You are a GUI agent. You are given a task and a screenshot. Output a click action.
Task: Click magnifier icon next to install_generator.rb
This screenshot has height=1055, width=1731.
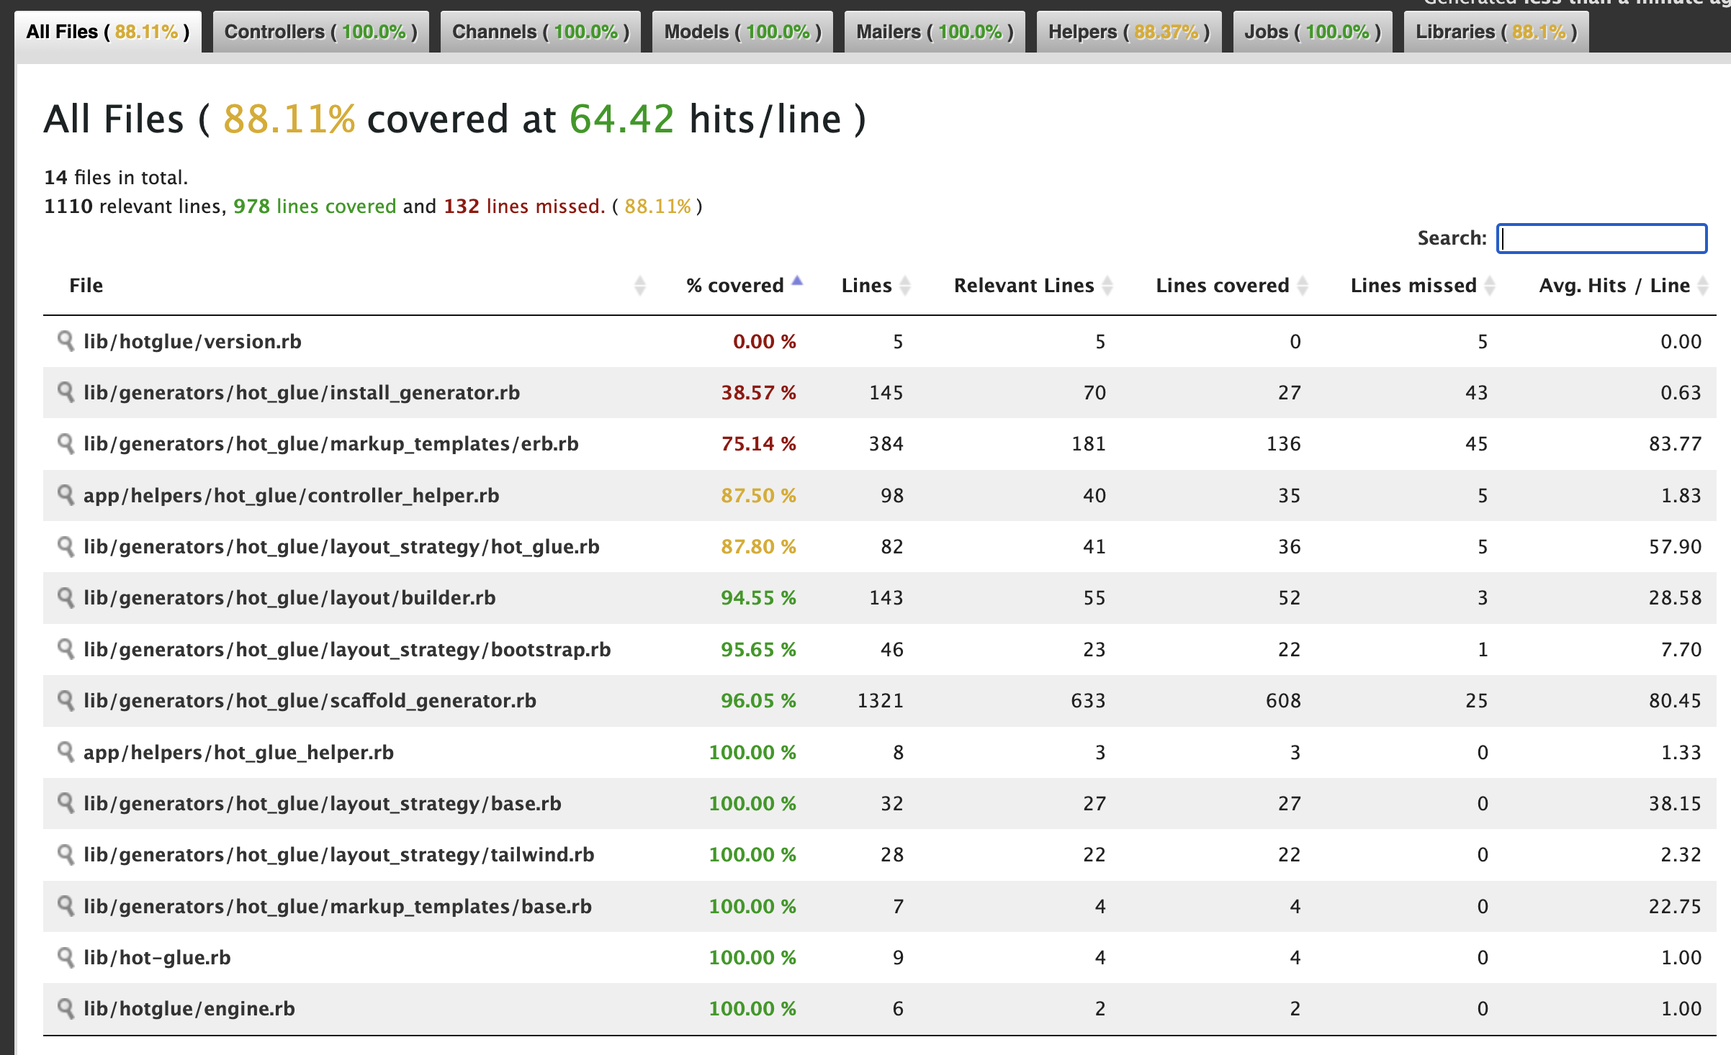pyautogui.click(x=66, y=392)
